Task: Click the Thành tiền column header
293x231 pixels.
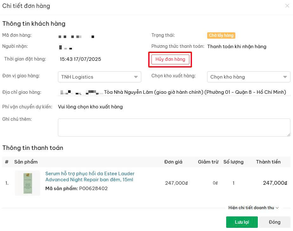Action: [268, 162]
